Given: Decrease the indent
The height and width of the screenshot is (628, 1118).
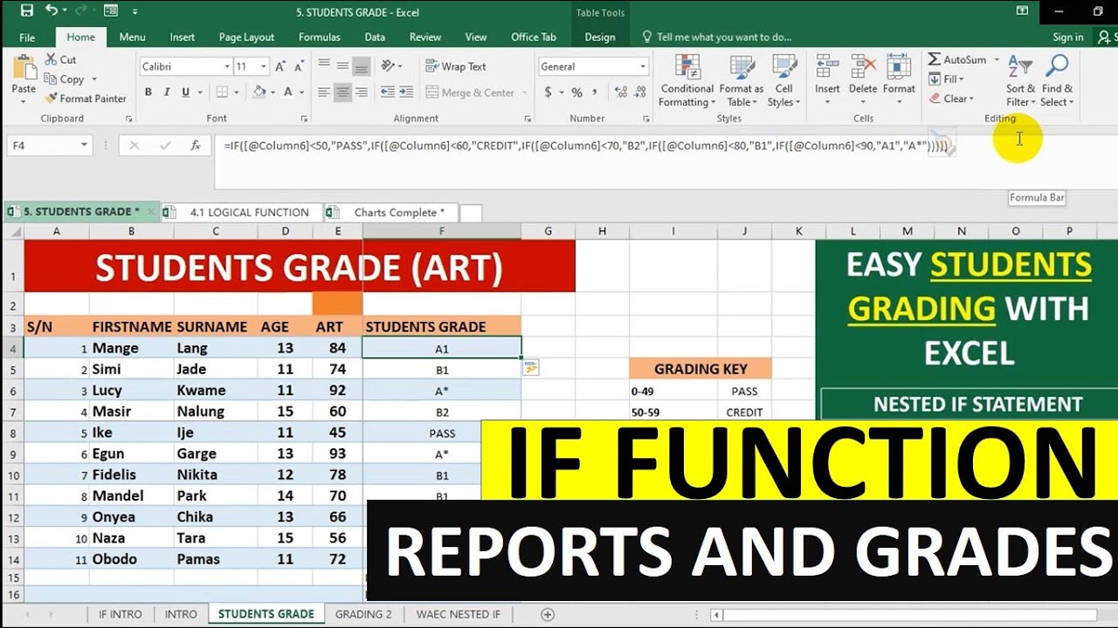Looking at the screenshot, I should coord(388,92).
